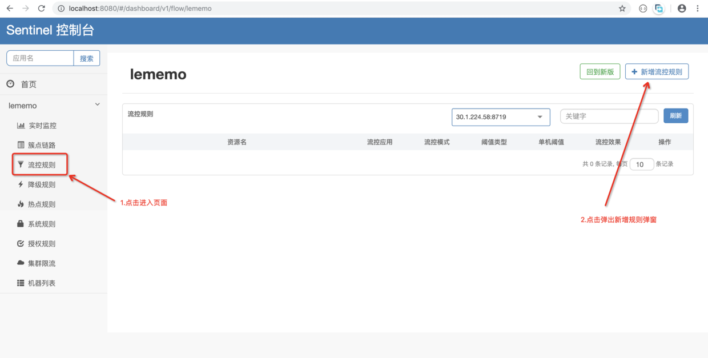Click the 流控效果 column header

tap(608, 142)
